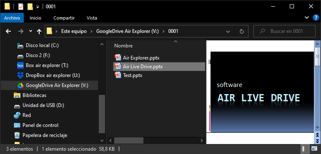Open the Customize Quick Access Toolbar dropdown
Image resolution: width=321 pixels, height=154 pixels.
point(38,7)
